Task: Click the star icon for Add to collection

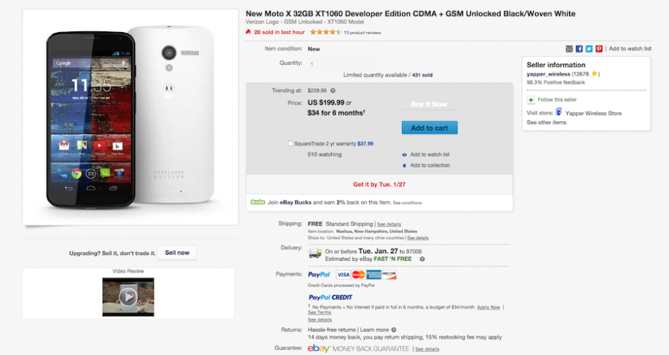Action: 404,166
